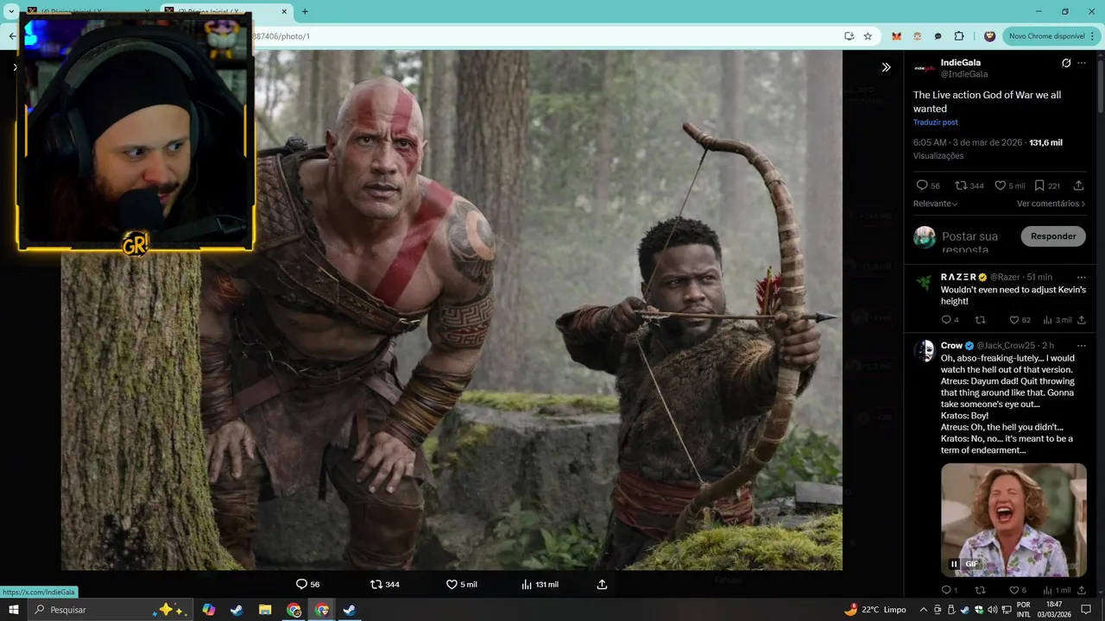The height and width of the screenshot is (621, 1105).
Task: Open clock showing 18:47
Action: point(1054,610)
